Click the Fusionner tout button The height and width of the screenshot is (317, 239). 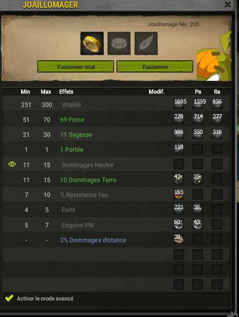[76, 66]
